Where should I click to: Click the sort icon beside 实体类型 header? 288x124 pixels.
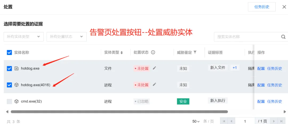point(122,53)
